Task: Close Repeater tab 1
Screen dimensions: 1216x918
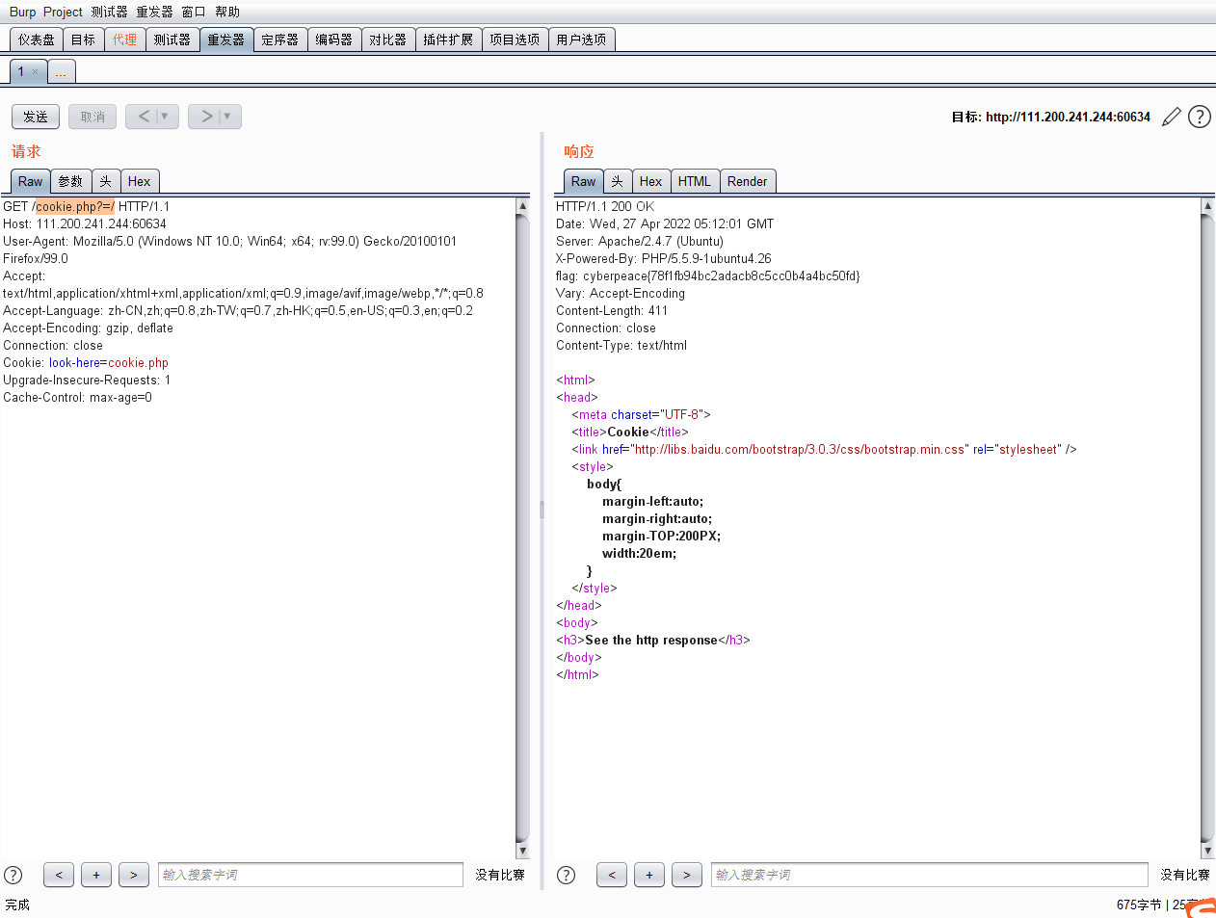Action: (x=36, y=71)
